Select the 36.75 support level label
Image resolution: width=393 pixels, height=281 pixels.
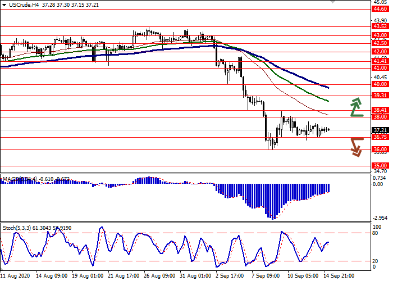point(380,137)
